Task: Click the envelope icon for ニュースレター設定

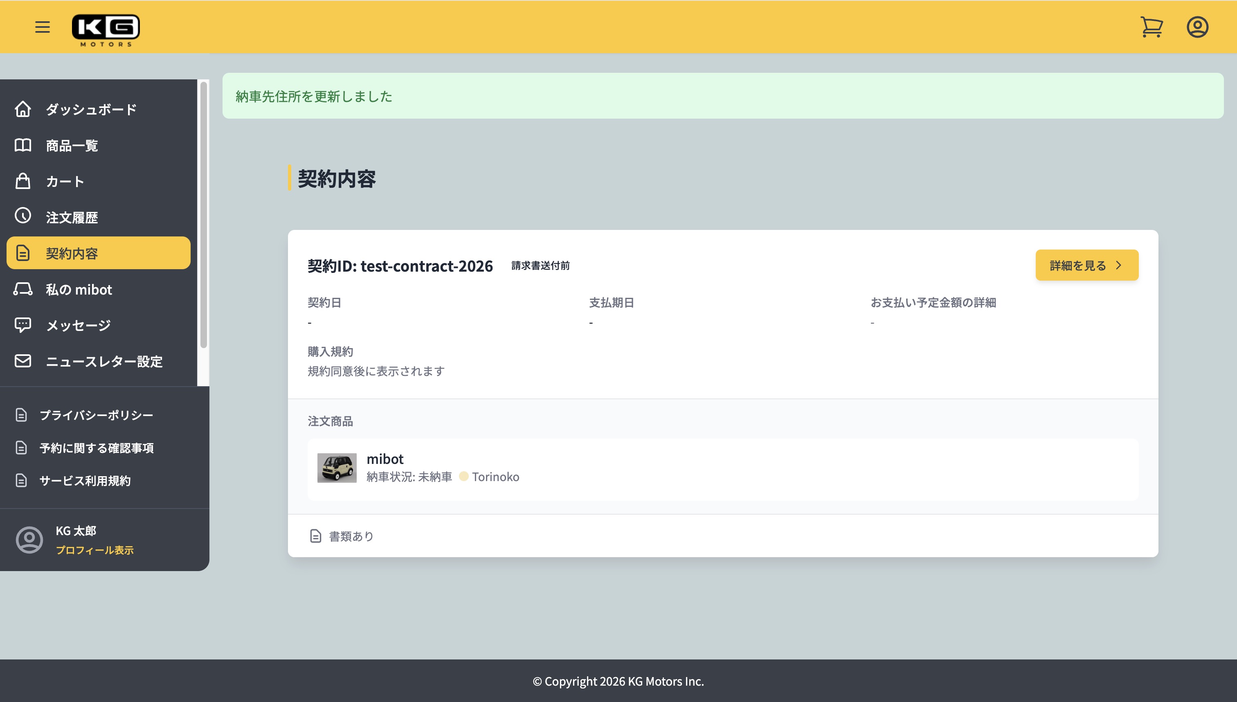Action: pyautogui.click(x=22, y=361)
